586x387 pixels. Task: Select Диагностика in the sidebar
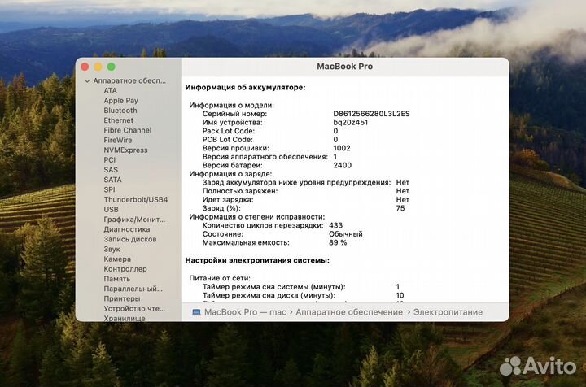[127, 229]
